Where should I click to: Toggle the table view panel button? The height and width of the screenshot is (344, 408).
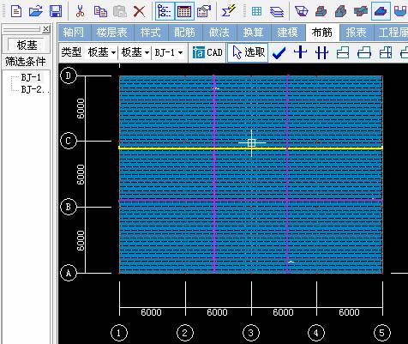point(184,11)
